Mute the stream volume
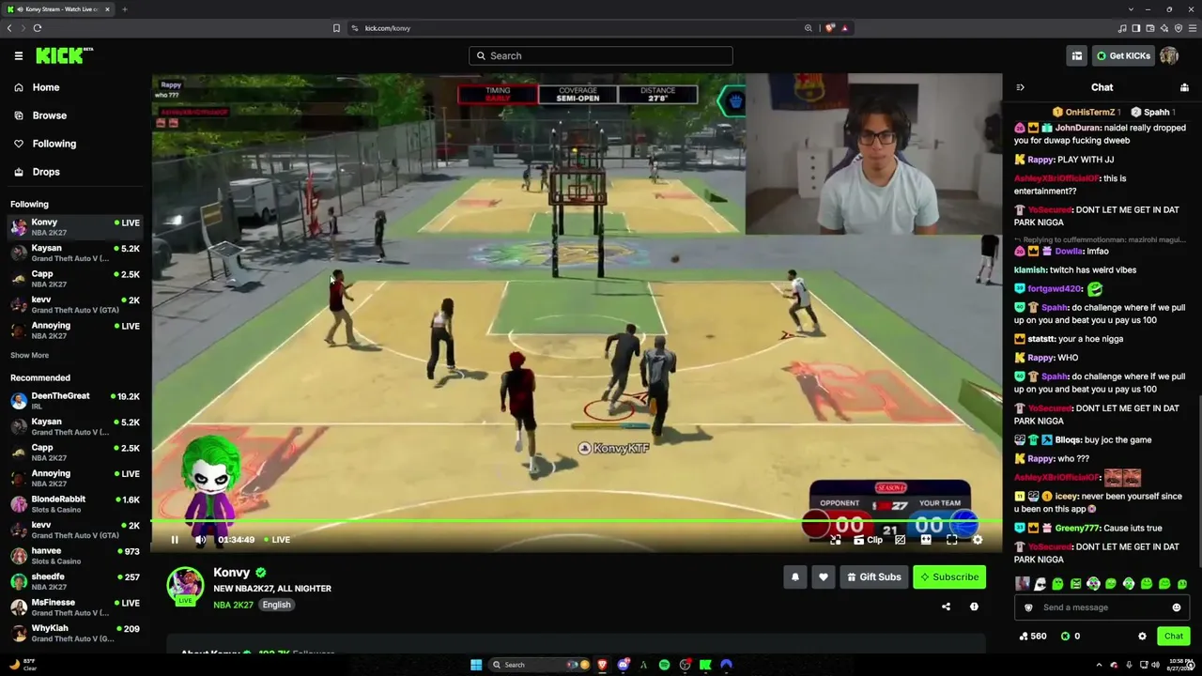 pyautogui.click(x=200, y=540)
